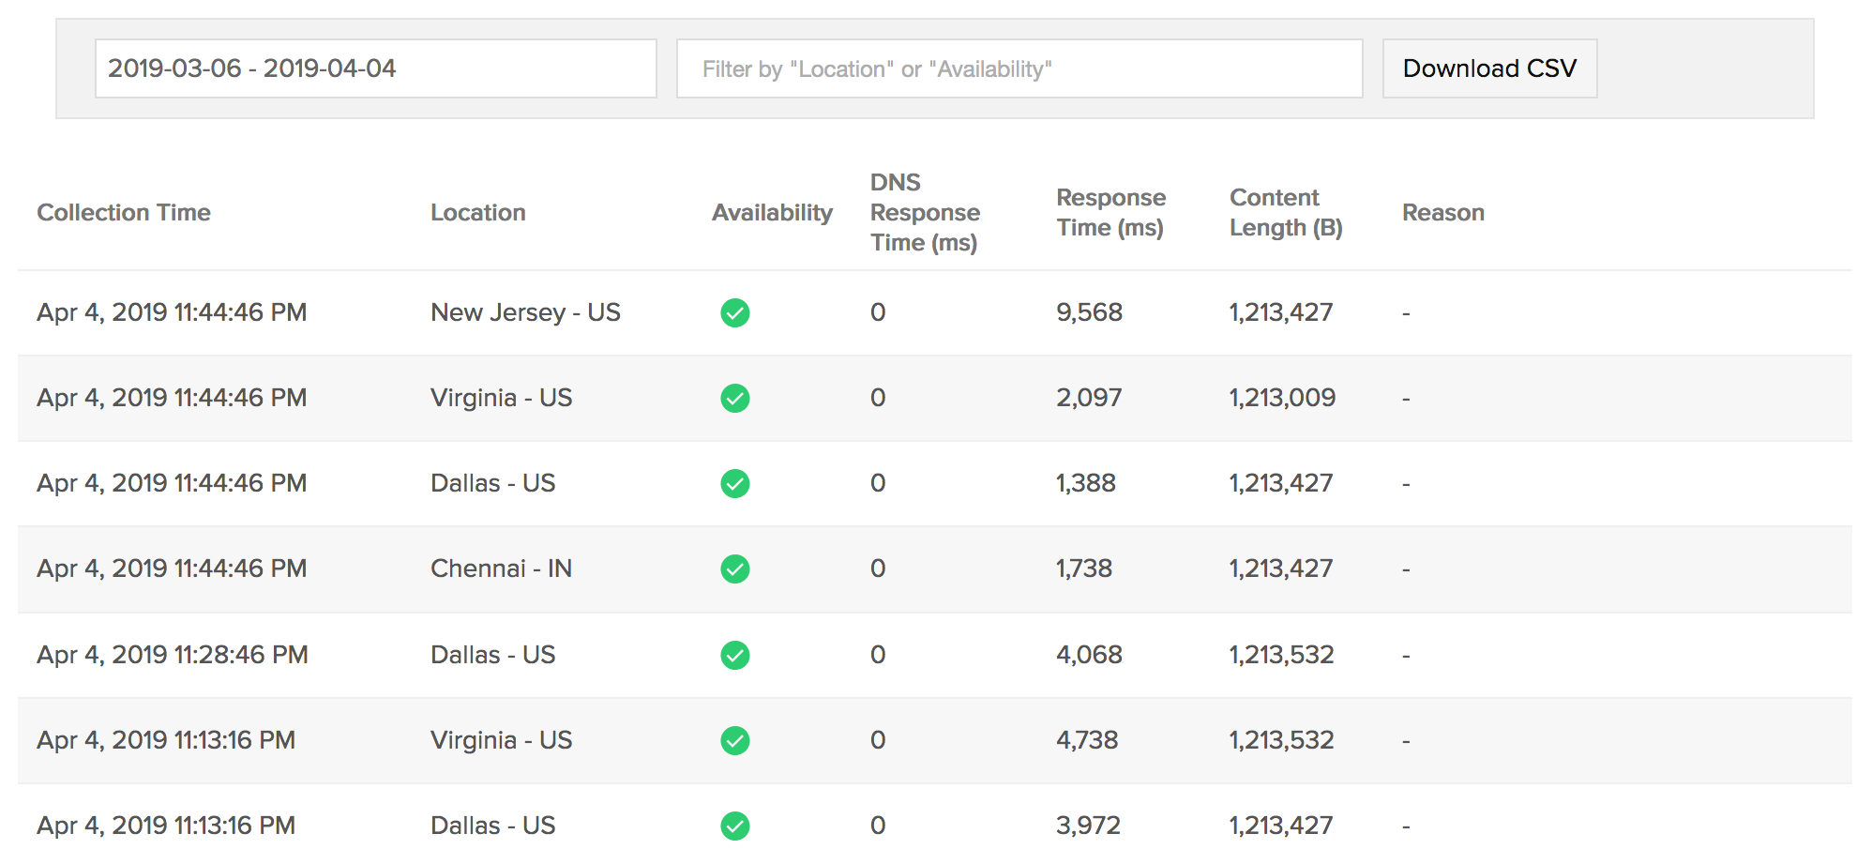Viewport: 1872px width, 864px height.
Task: Sort by the Location column header
Action: coord(477,213)
